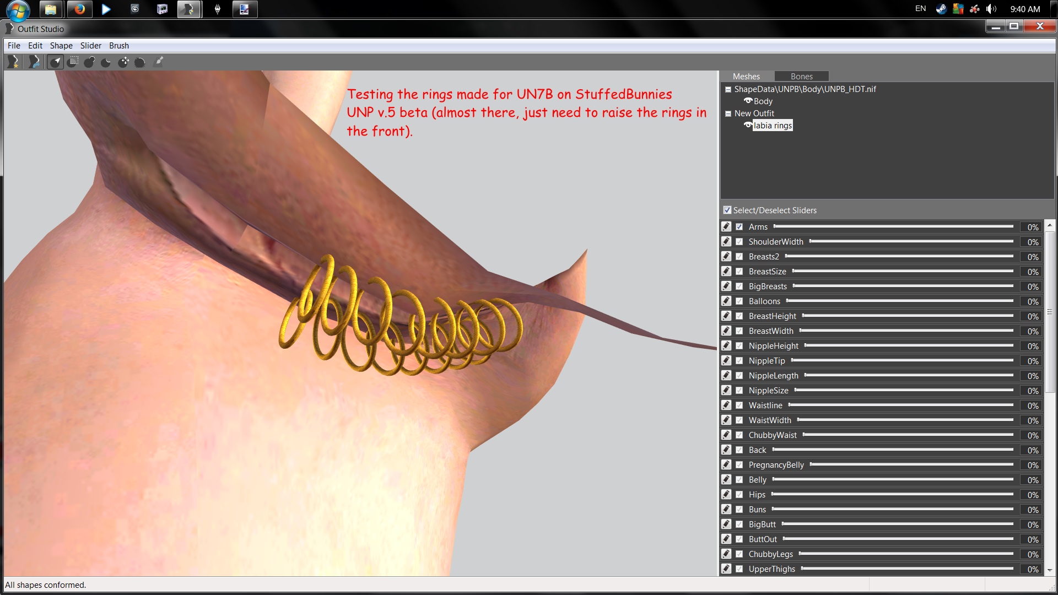Viewport: 1058px width, 595px height.
Task: Click the EN language indicator in tray
Action: [920, 9]
